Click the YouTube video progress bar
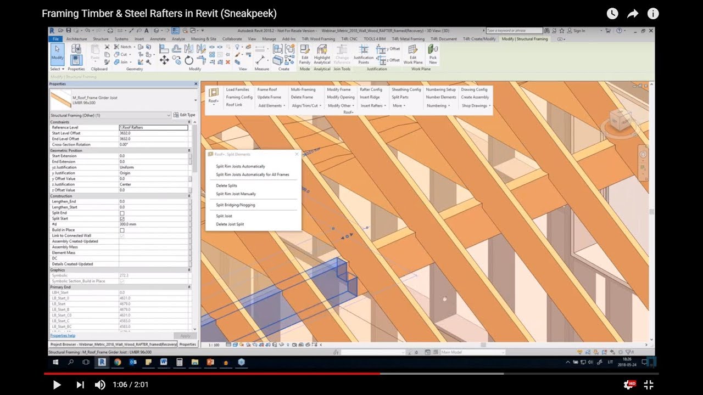703x395 pixels. pos(351,374)
